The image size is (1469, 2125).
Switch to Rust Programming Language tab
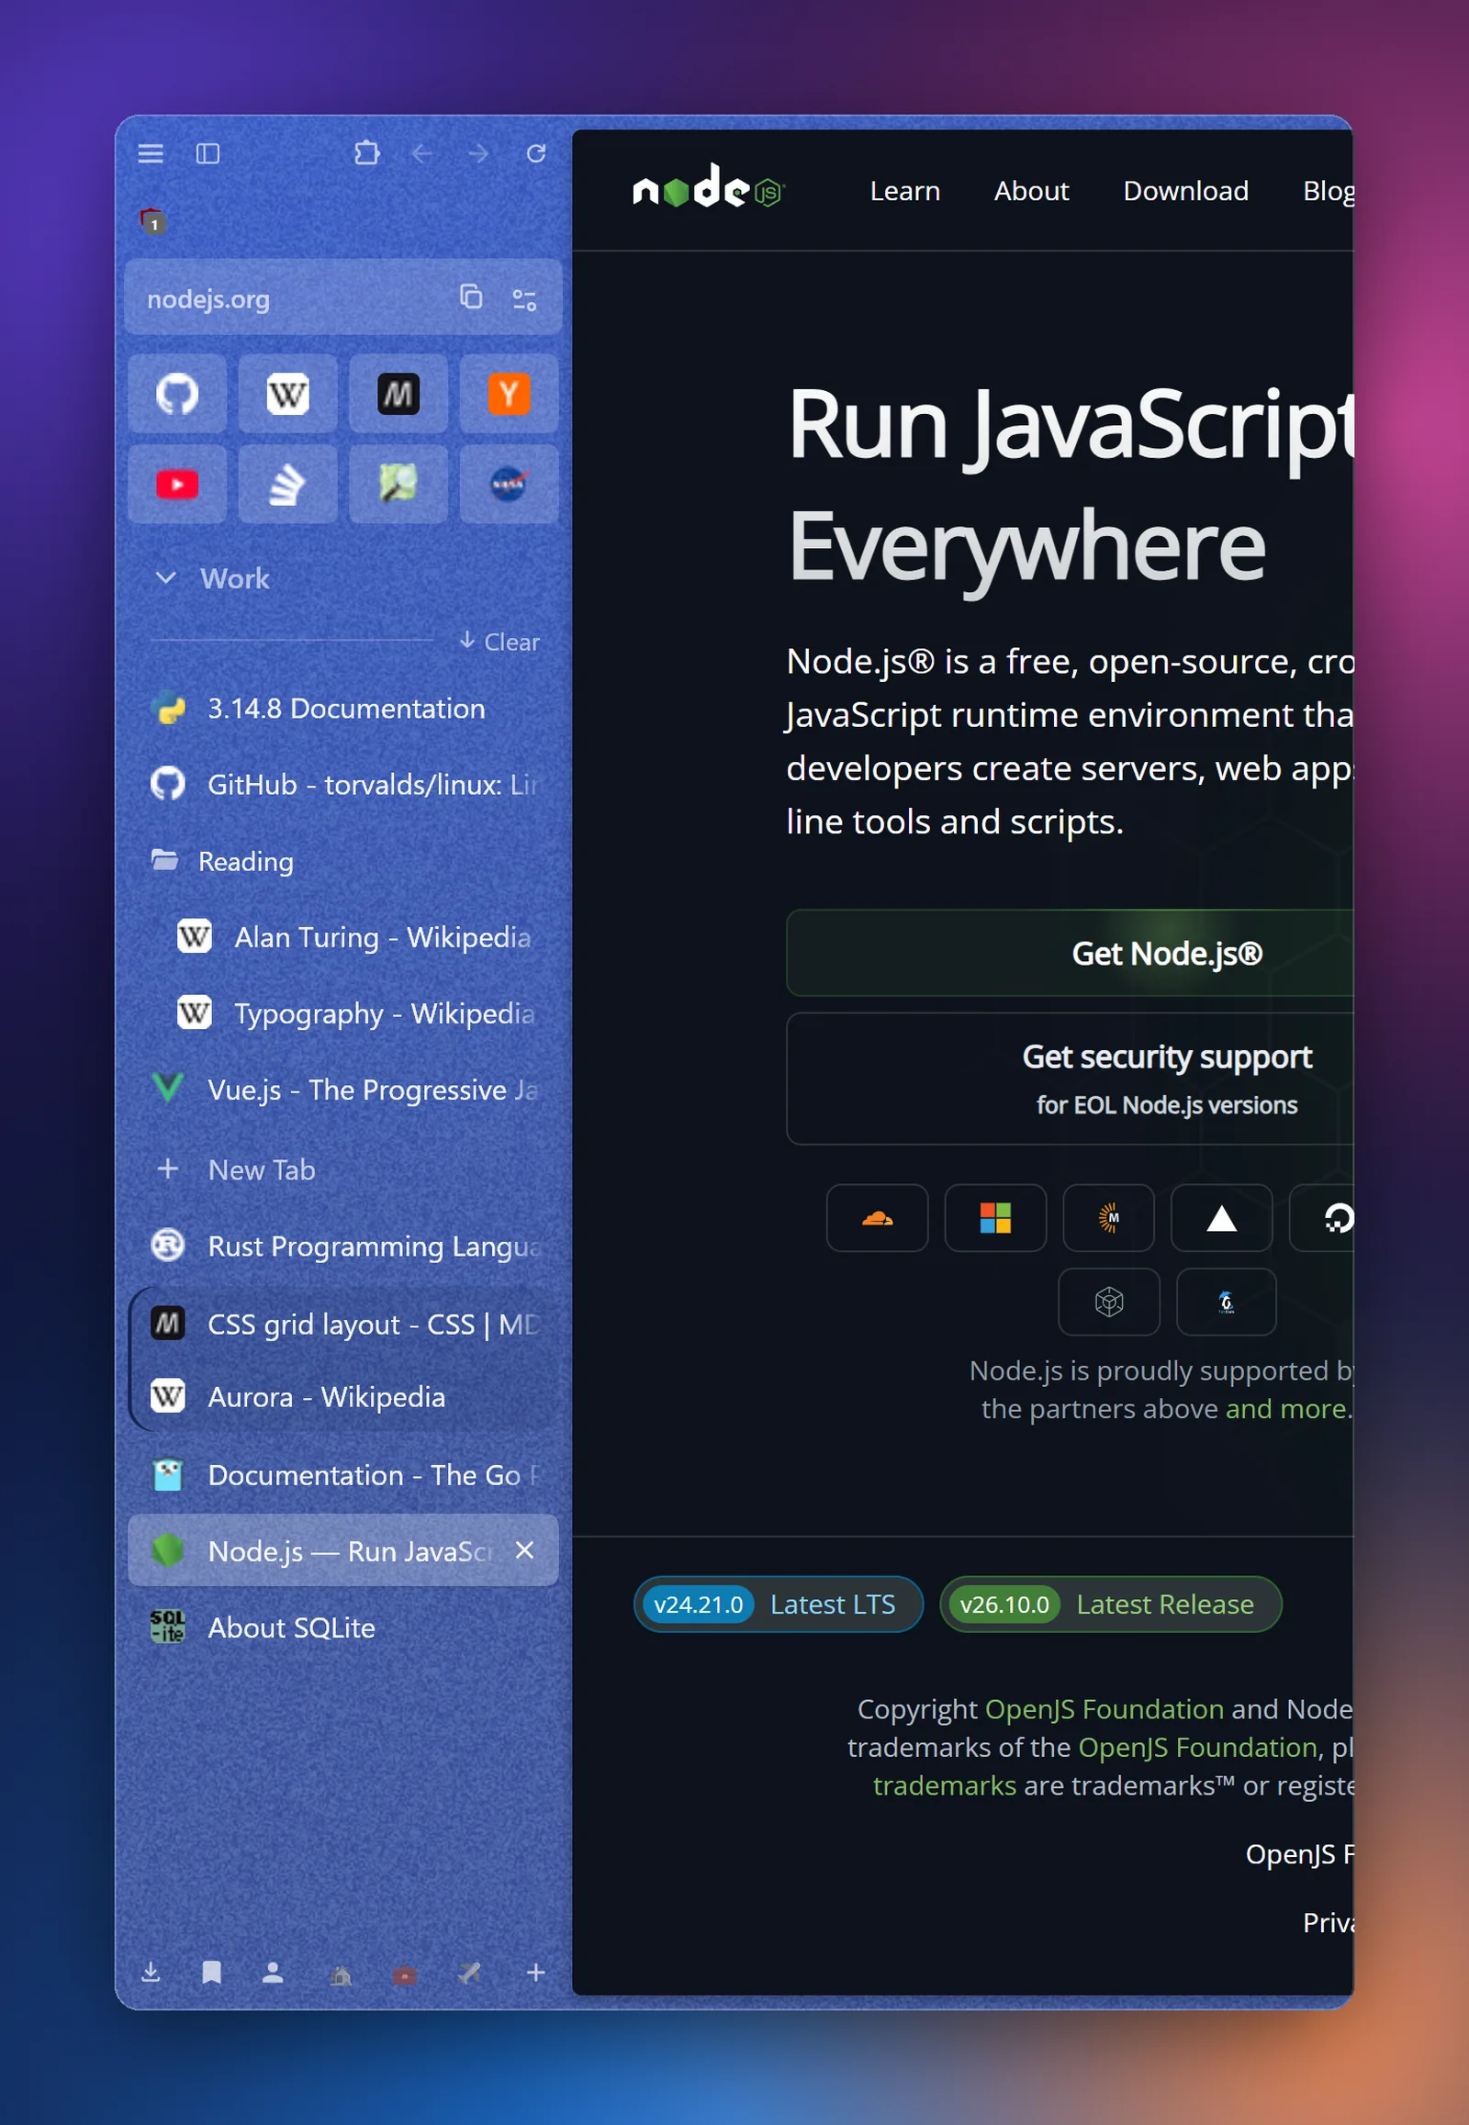pyautogui.click(x=343, y=1247)
